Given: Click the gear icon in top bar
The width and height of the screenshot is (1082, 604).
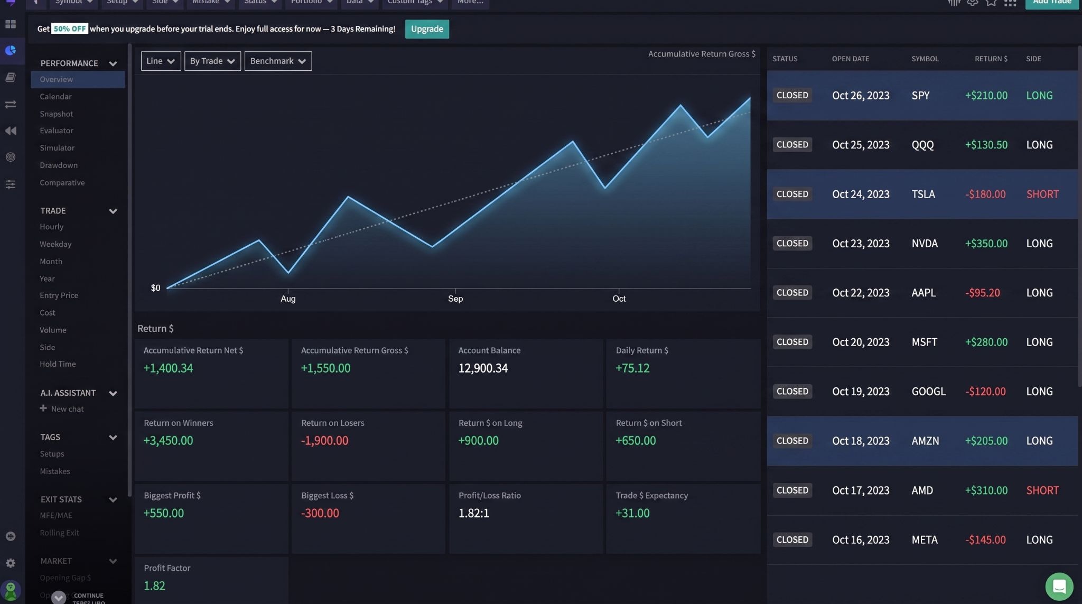Looking at the screenshot, I should [x=973, y=2].
